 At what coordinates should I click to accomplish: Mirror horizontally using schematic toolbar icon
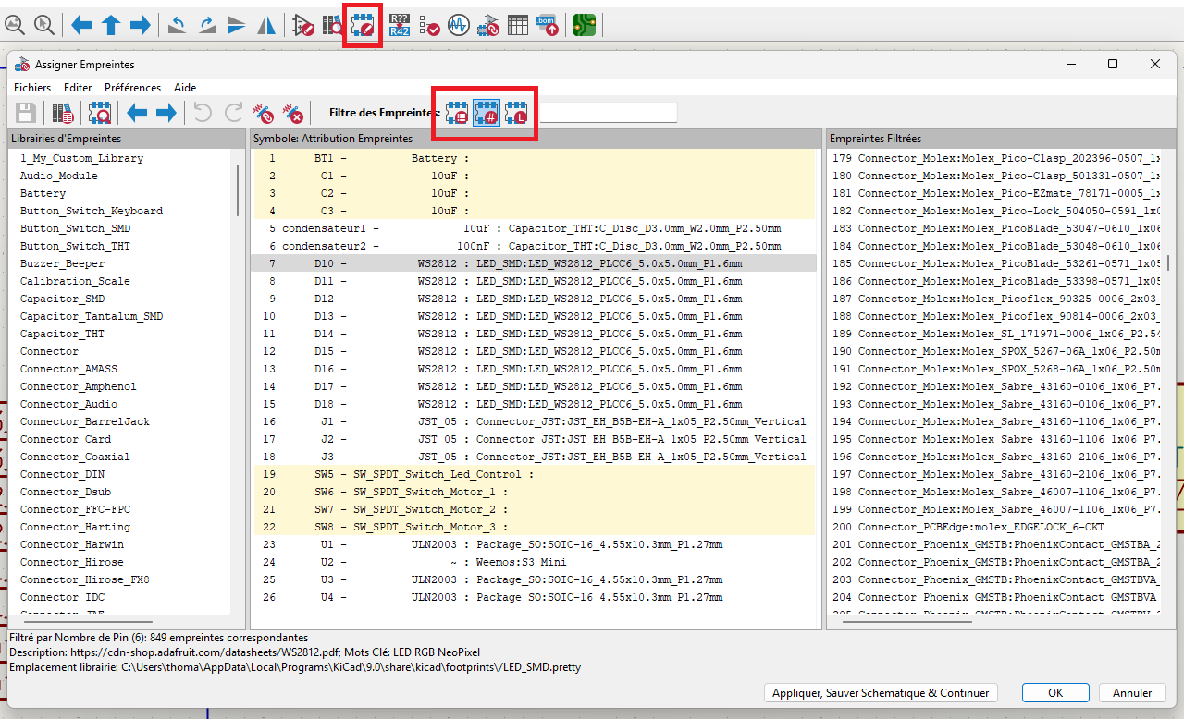tap(265, 26)
